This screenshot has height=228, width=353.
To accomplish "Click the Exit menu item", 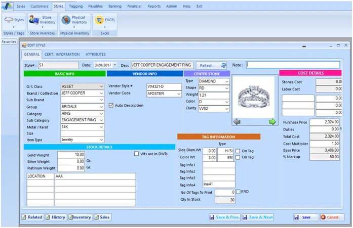I will [x=200, y=6].
